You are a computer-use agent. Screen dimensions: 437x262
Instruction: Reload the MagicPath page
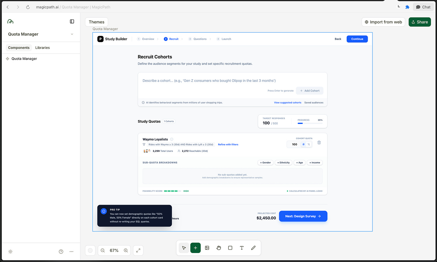click(28, 7)
